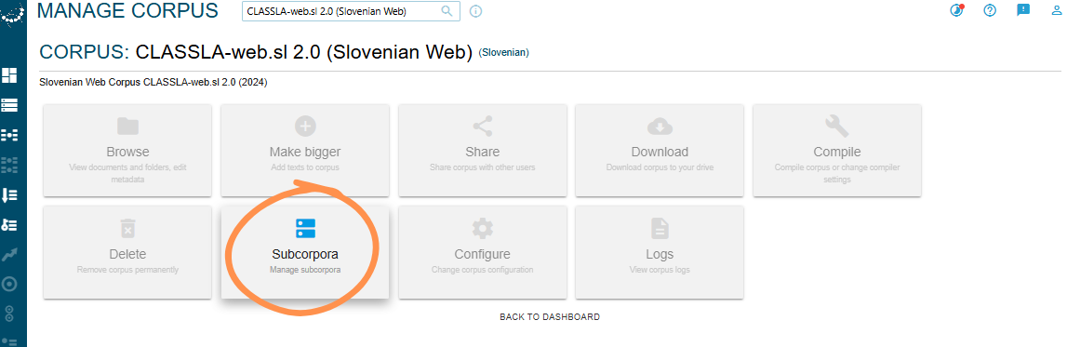Open the help question mark icon

[x=990, y=10]
